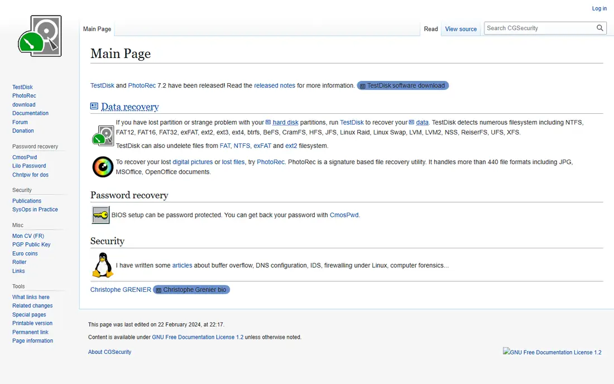Image resolution: width=614 pixels, height=384 pixels.
Task: Open Related changes tool link
Action: pyautogui.click(x=32, y=306)
